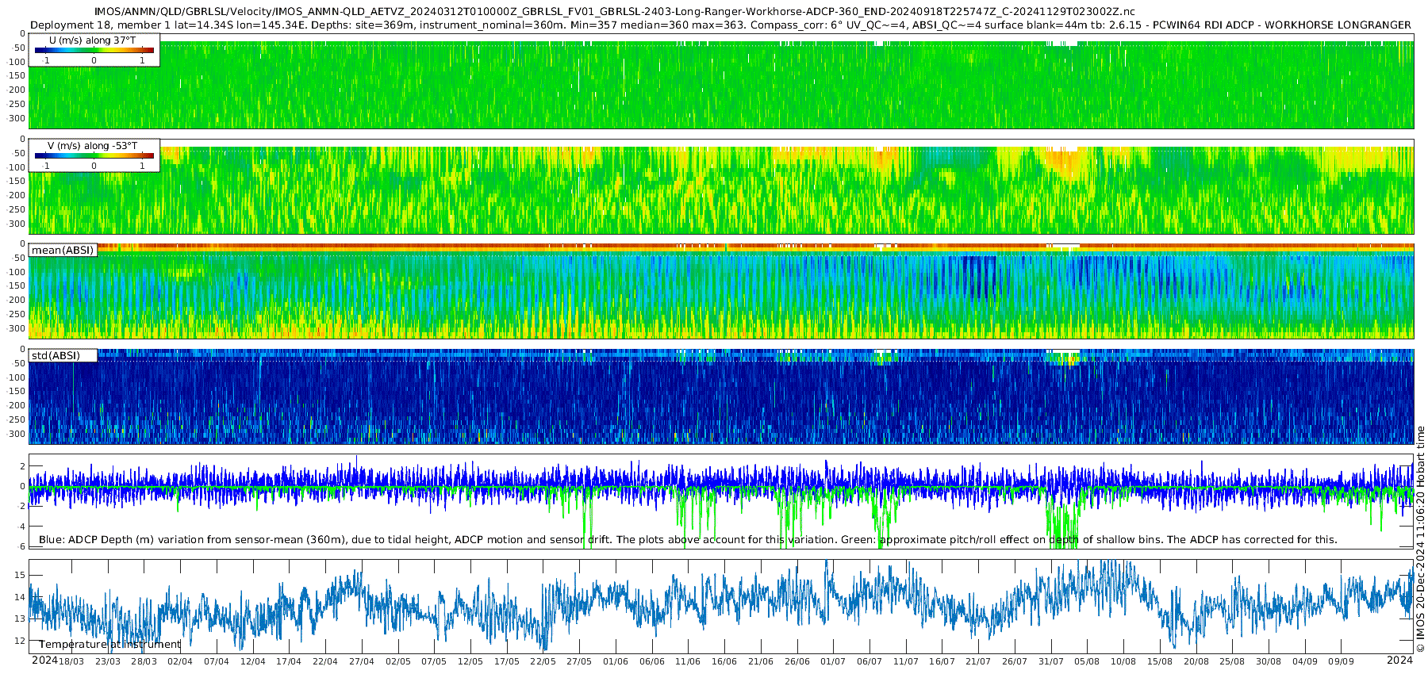This screenshot has height=674, width=1428.
Task: Click the 21/07 date tick
Action: point(978,661)
